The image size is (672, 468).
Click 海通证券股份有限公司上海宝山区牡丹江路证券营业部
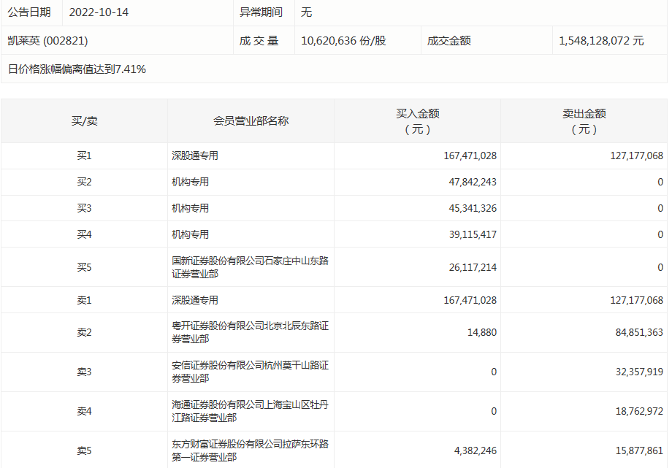click(x=251, y=411)
